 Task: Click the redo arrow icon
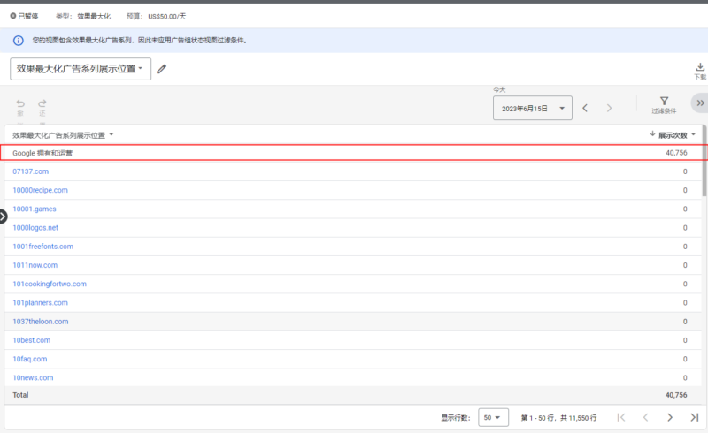(x=42, y=103)
